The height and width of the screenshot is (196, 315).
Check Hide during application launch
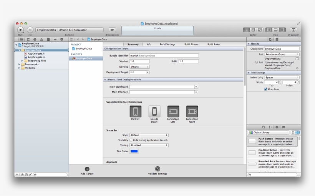(131, 140)
